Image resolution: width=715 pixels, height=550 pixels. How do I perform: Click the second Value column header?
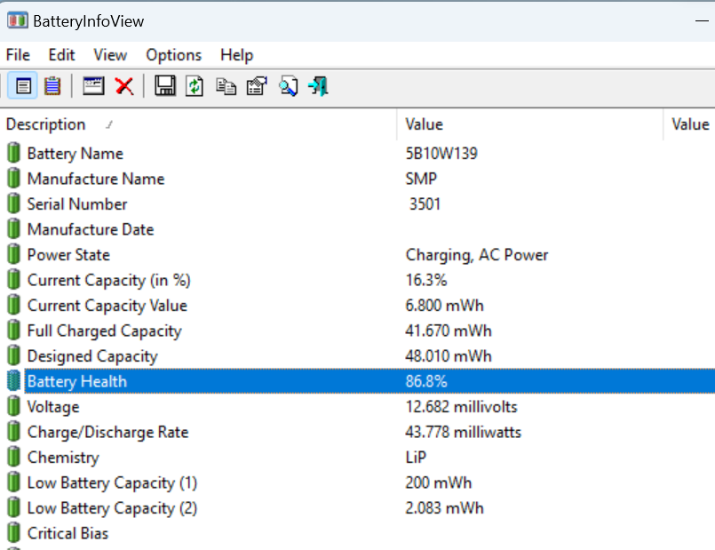[689, 124]
